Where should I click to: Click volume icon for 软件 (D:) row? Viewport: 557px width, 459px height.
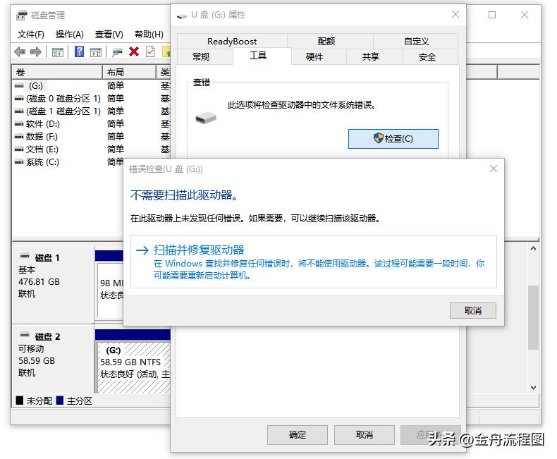coord(19,124)
